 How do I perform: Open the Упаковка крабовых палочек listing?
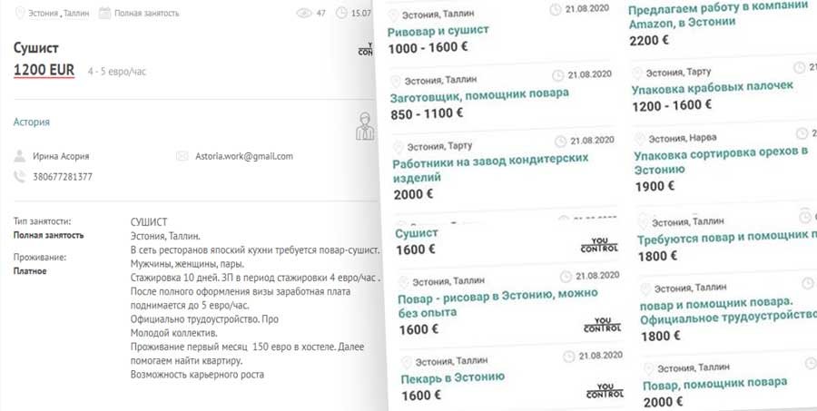[x=713, y=87]
